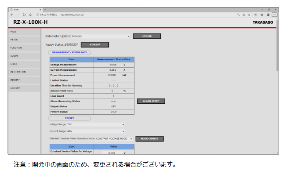This screenshot has height=171, width=287.
Task: Click the browser forward arrow
Action: point(18,15)
